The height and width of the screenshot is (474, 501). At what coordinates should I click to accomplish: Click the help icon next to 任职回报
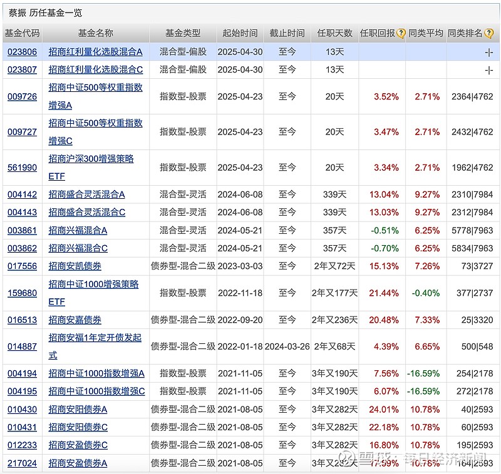pos(401,33)
